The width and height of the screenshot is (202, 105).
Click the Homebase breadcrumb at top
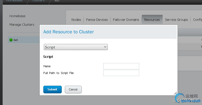[14, 1]
